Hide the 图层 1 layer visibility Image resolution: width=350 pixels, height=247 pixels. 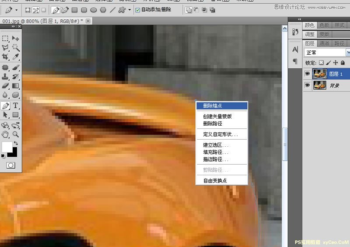[x=308, y=74]
